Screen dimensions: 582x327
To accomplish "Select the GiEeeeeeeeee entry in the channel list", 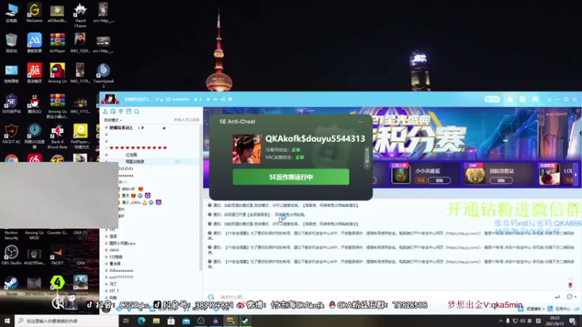I will (x=121, y=270).
